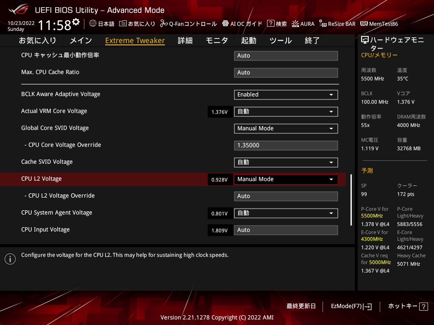Switch to the メイン tab

point(81,41)
